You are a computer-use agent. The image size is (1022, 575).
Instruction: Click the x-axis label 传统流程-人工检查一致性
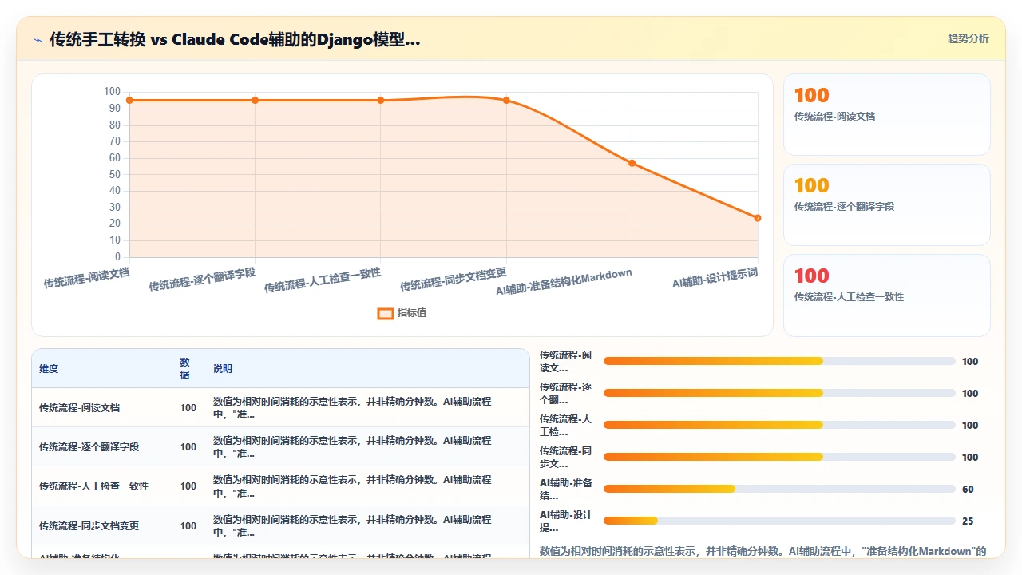[x=323, y=280]
